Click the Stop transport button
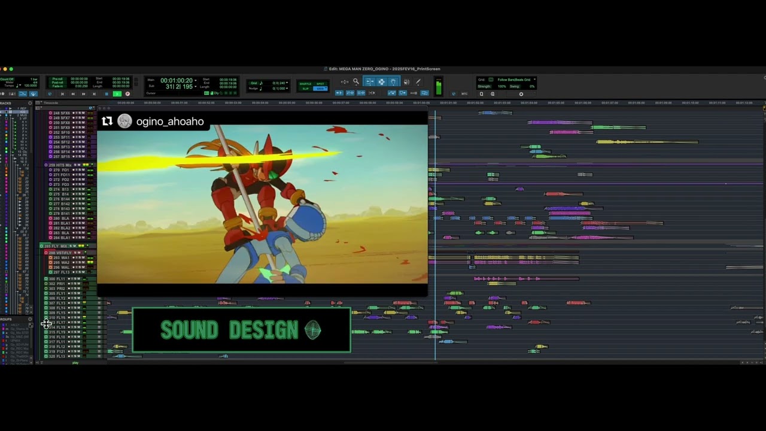The width and height of the screenshot is (766, 431). pos(107,94)
